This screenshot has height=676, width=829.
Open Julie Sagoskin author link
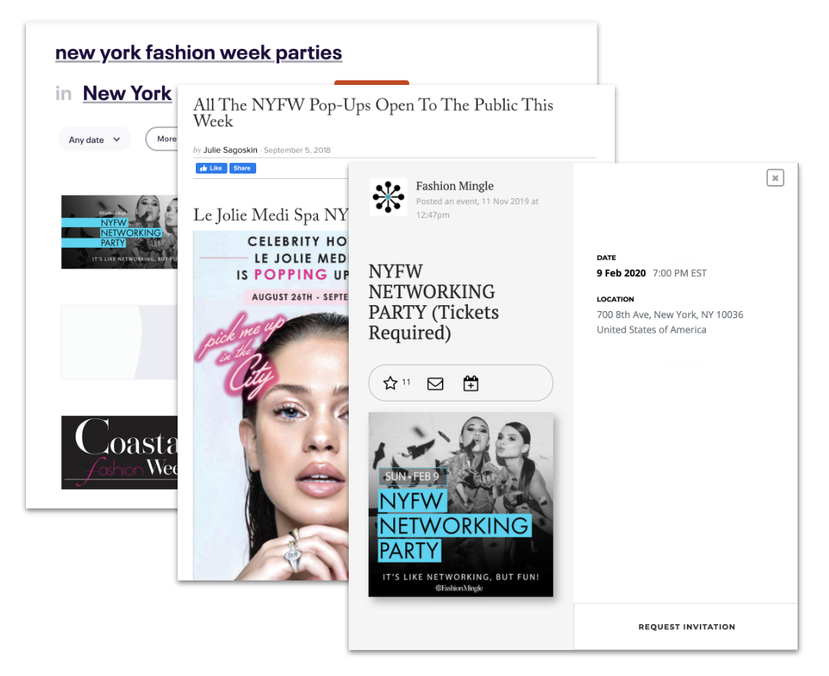(x=230, y=150)
